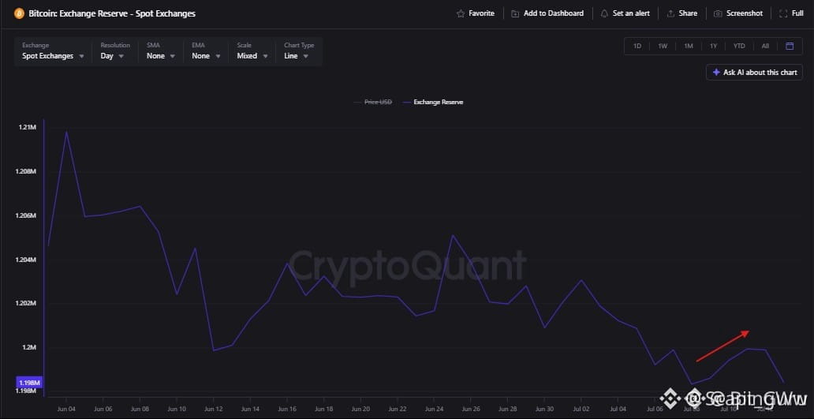Click the 1.21M y-axis label

tap(28, 127)
